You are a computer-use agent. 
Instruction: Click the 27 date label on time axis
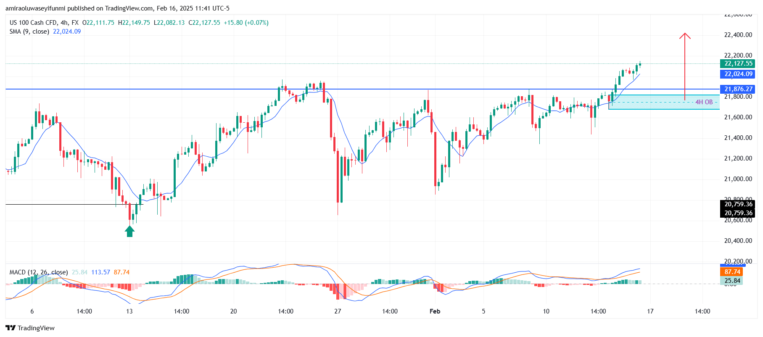tap(338, 311)
